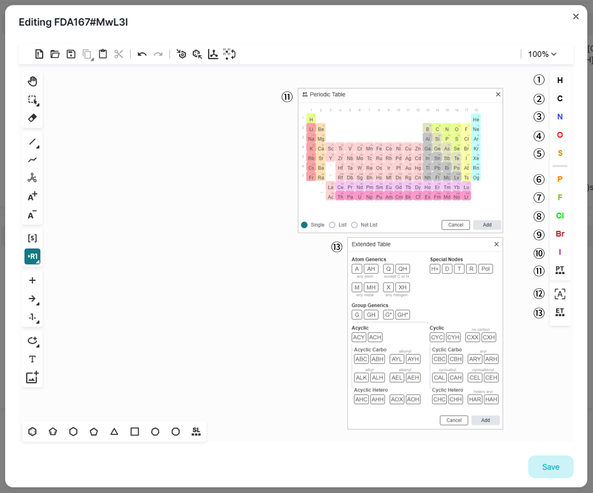Viewport: 593px width, 493px height.
Task: Choose the Chain drawing tool
Action: coord(32,160)
